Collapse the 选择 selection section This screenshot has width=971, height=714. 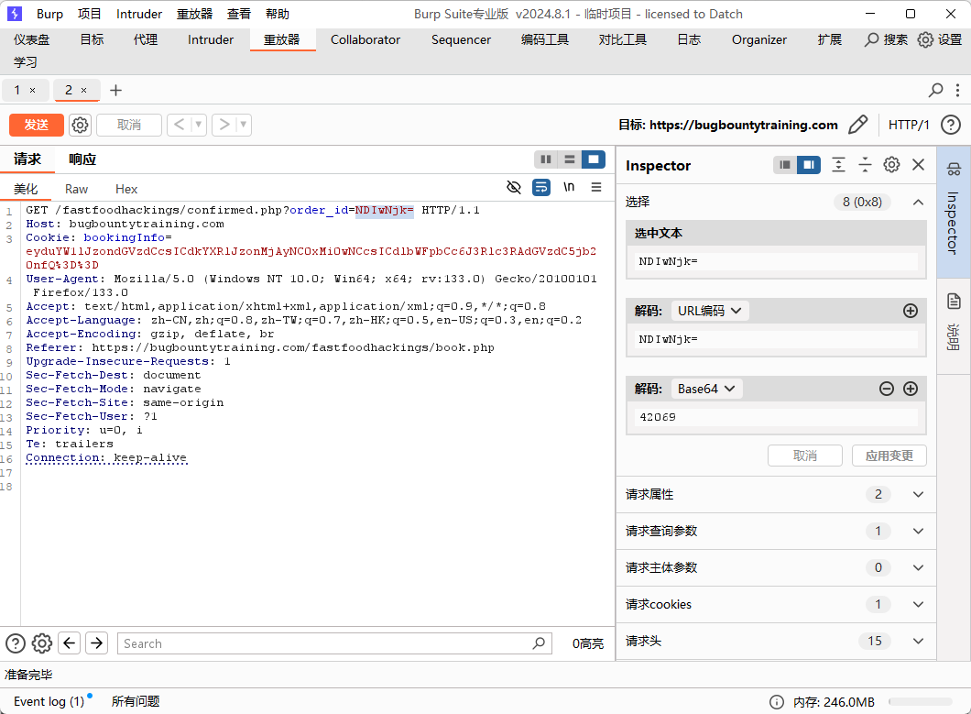point(919,202)
